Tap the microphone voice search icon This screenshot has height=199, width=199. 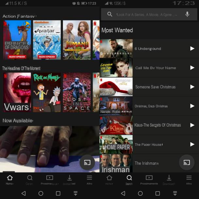coord(187,14)
